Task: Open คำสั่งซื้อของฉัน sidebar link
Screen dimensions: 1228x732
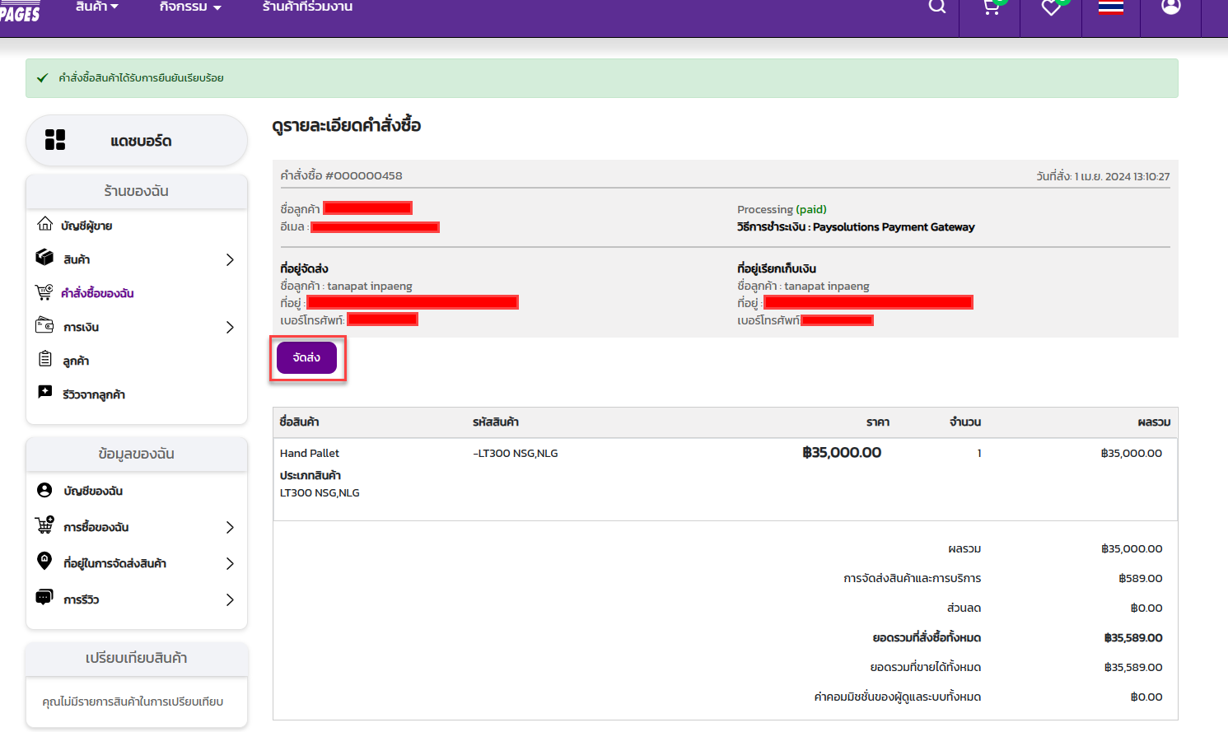Action: click(97, 293)
